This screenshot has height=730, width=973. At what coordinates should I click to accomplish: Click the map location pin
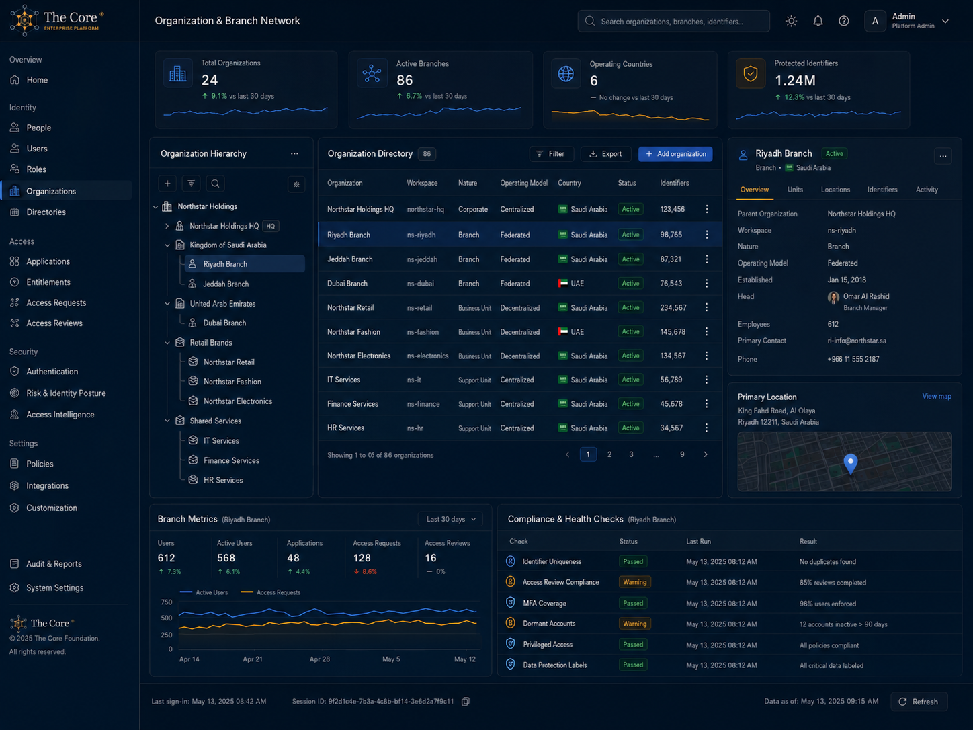(851, 463)
